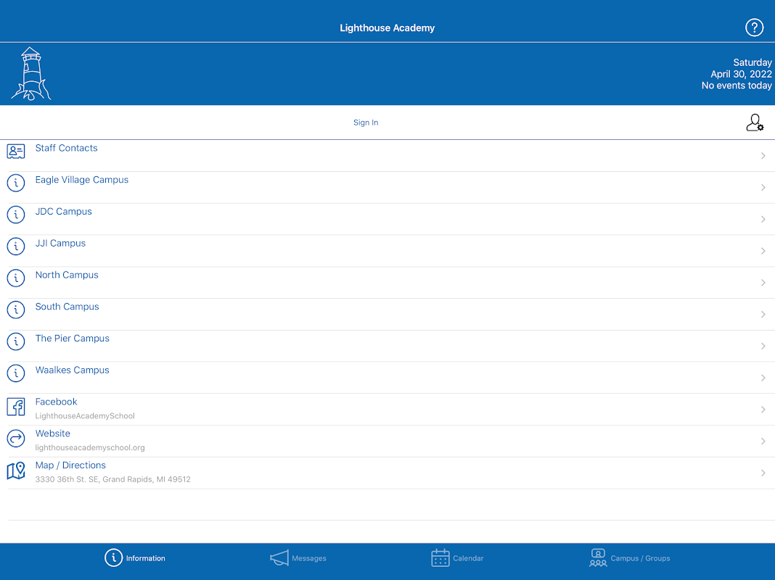Switch to the Information tab label

[x=145, y=558]
